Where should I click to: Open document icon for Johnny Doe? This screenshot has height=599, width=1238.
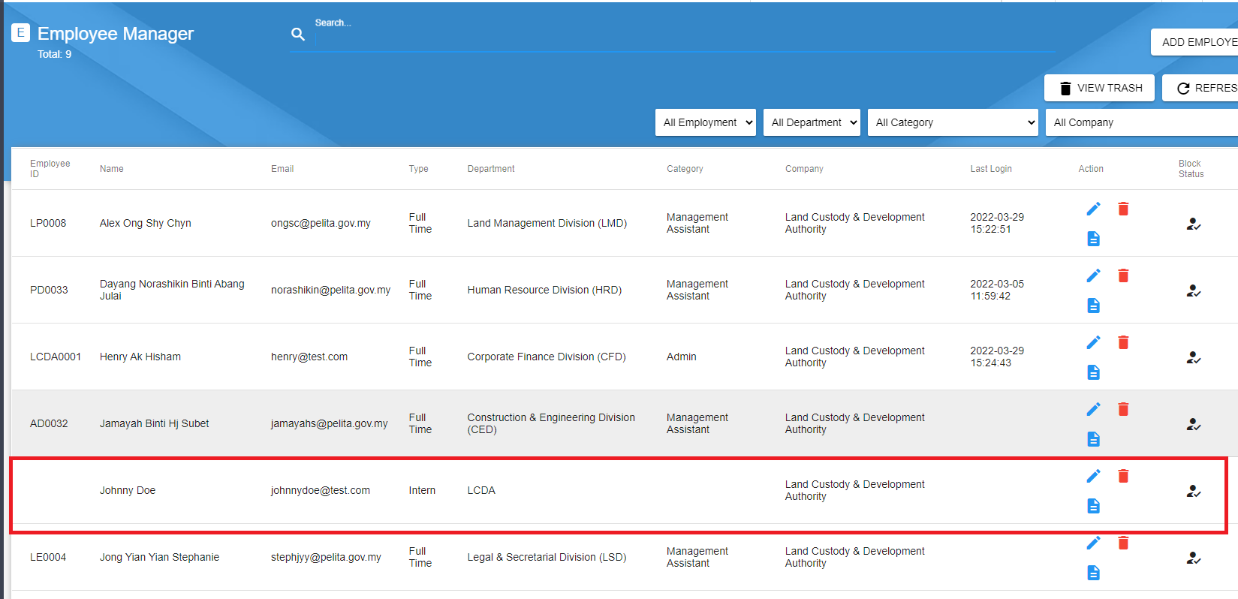1093,506
